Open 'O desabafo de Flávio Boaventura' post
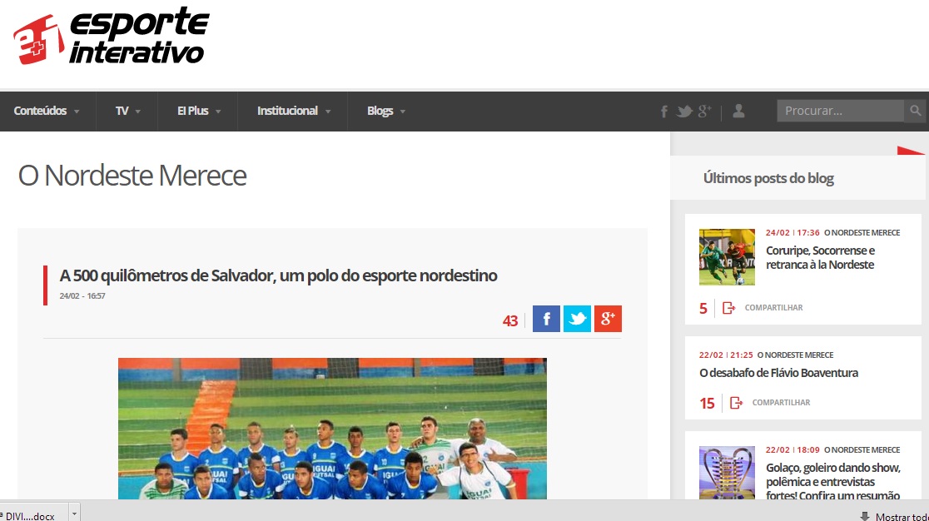Image resolution: width=929 pixels, height=521 pixels. [x=778, y=373]
